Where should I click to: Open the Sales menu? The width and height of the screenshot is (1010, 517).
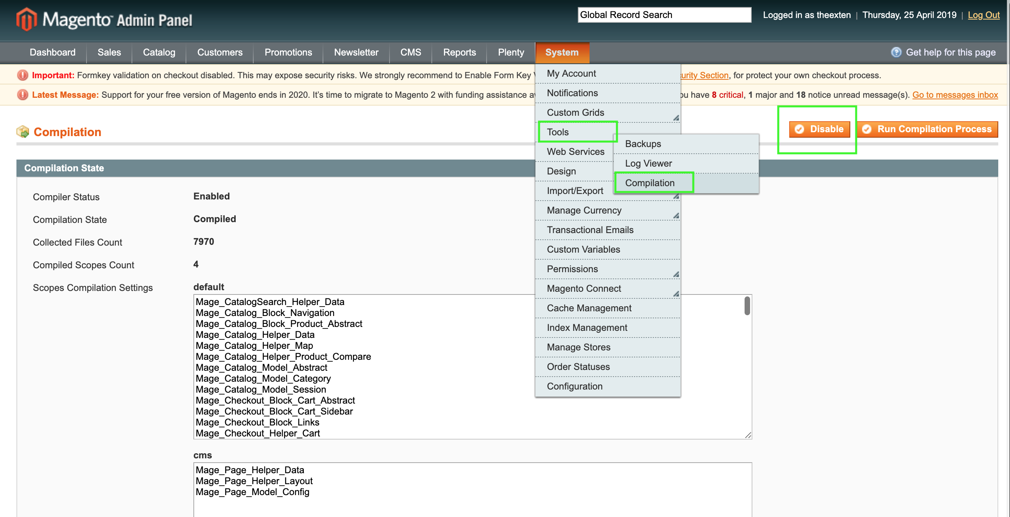click(109, 52)
